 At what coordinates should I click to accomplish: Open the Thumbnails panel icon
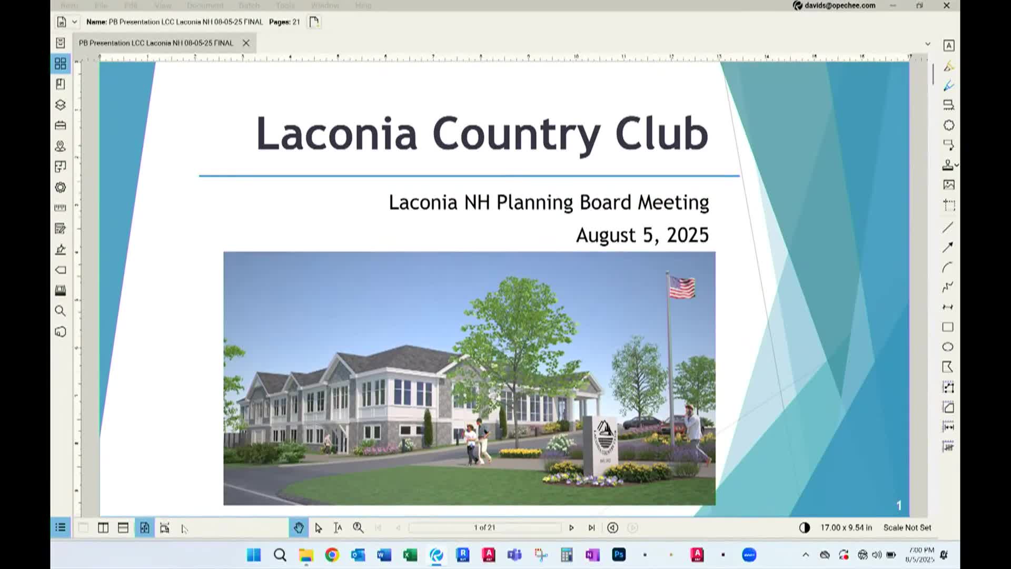pos(61,64)
